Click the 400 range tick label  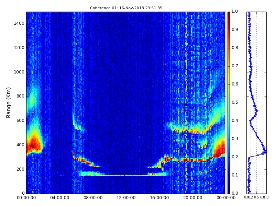point(20,145)
